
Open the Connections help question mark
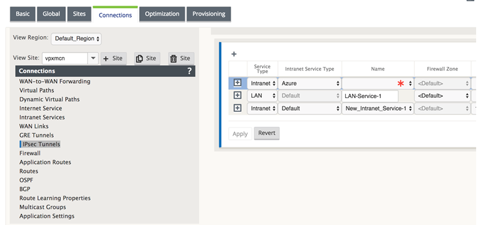189,71
